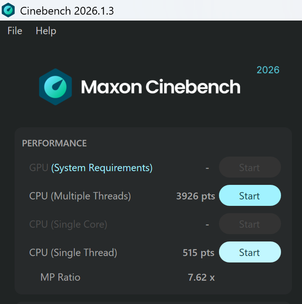
Task: Select the greyed CPU (Single Core) label
Action: click(68, 224)
